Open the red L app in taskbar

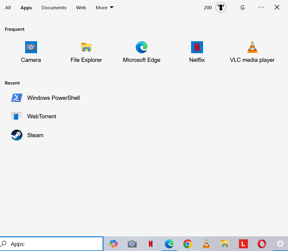tap(243, 244)
